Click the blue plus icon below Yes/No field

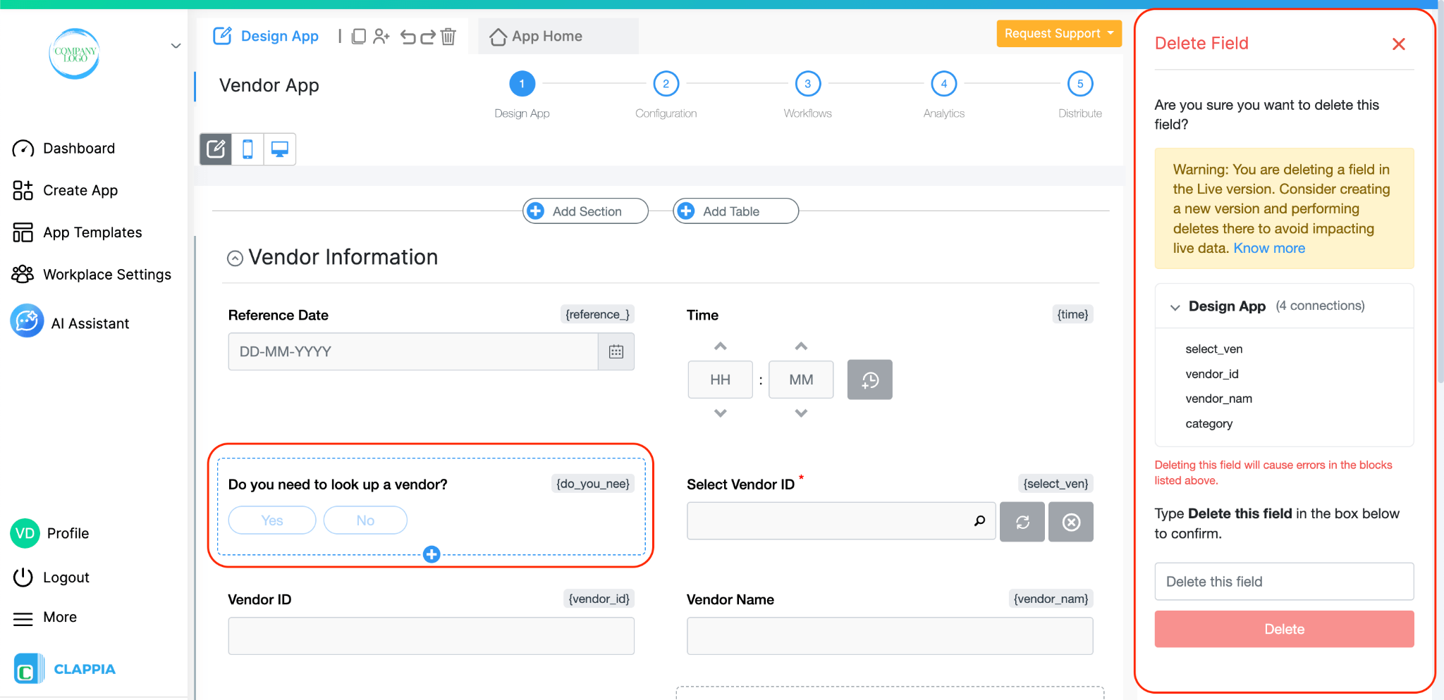[x=432, y=554]
